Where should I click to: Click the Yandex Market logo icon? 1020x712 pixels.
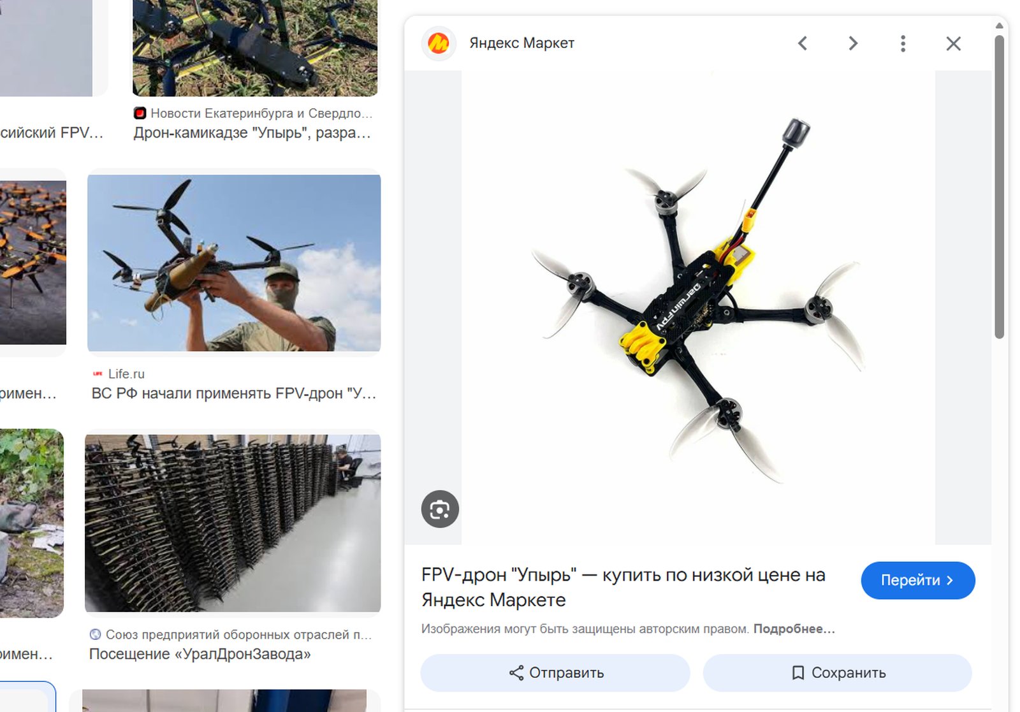point(439,43)
